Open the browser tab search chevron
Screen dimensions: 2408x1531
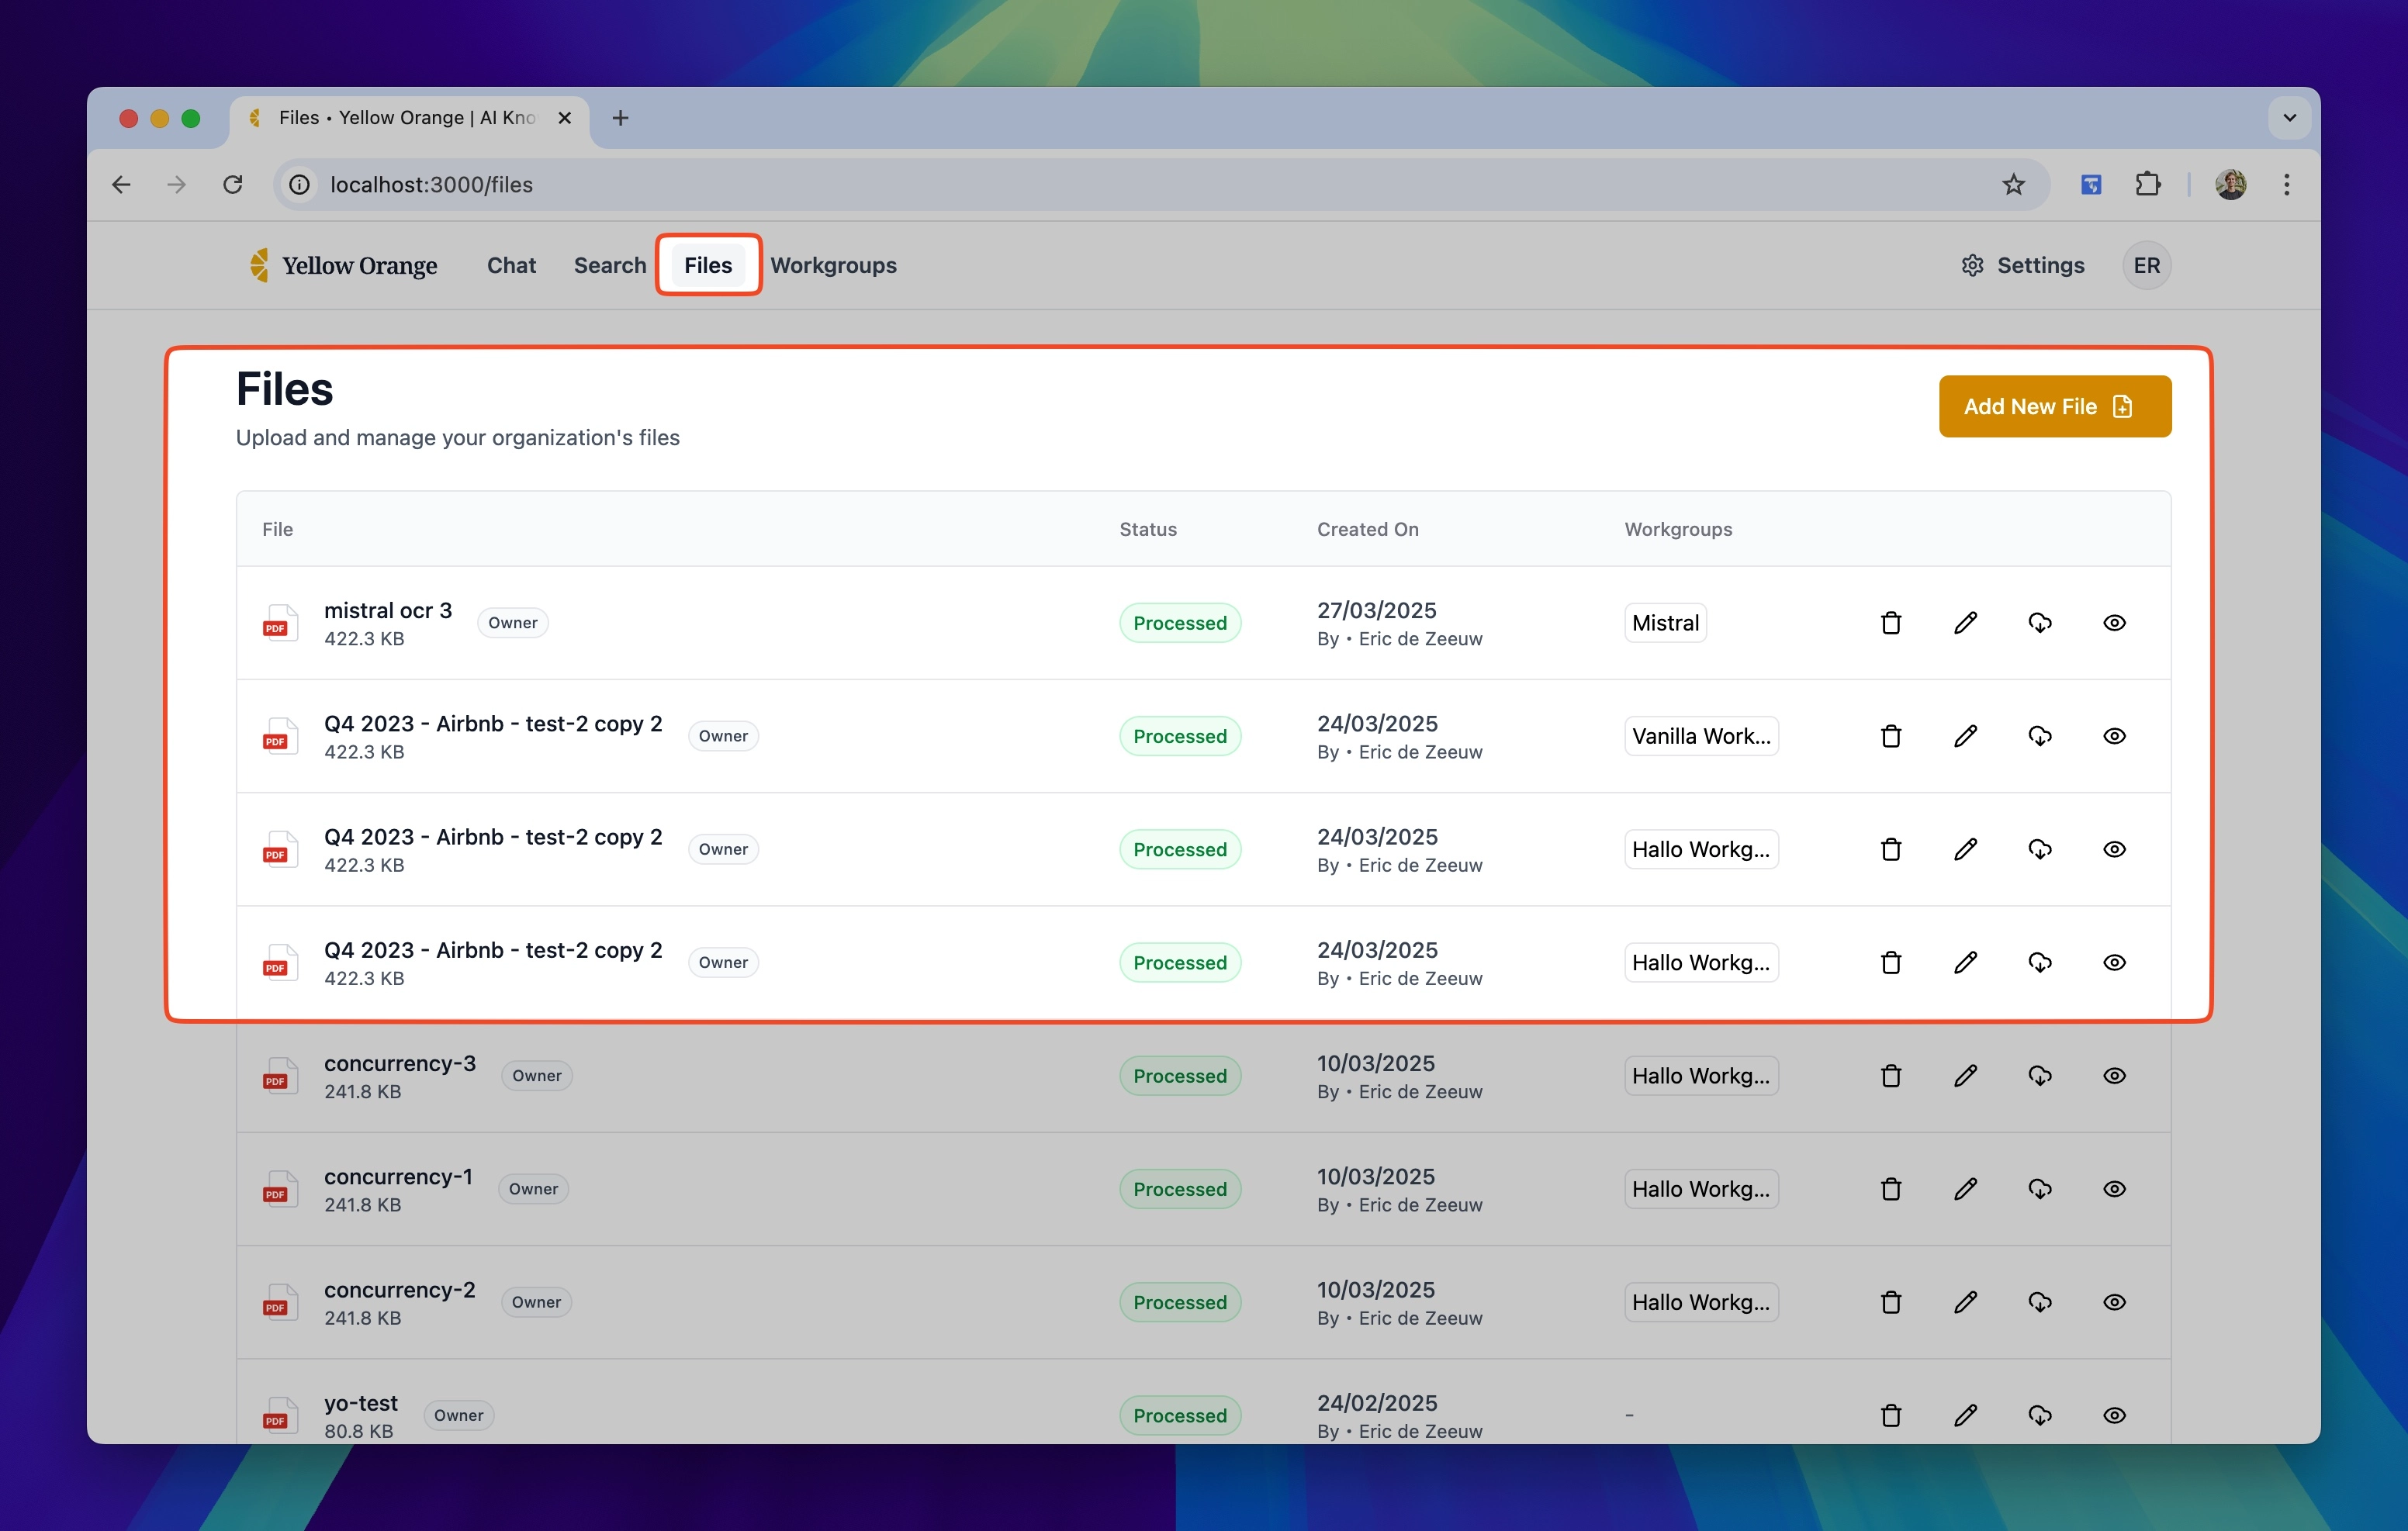tap(2289, 118)
